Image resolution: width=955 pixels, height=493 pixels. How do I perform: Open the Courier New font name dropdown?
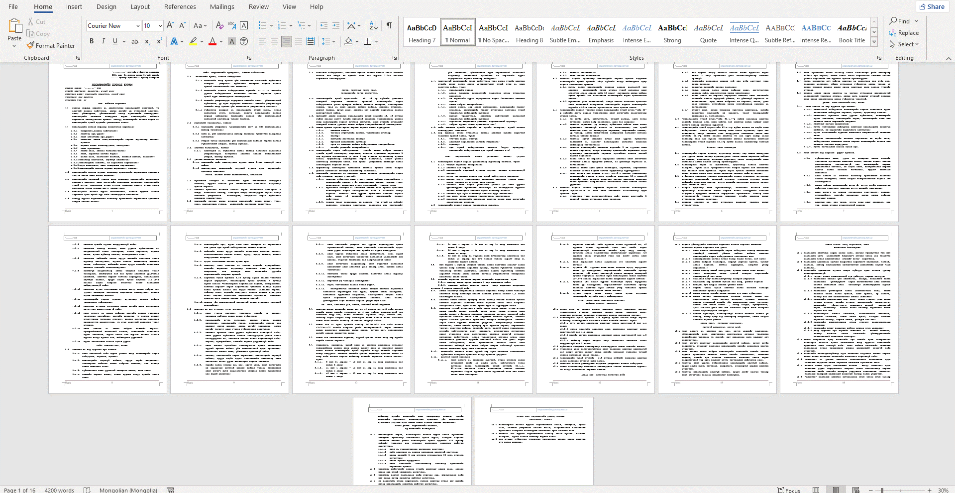pyautogui.click(x=138, y=26)
